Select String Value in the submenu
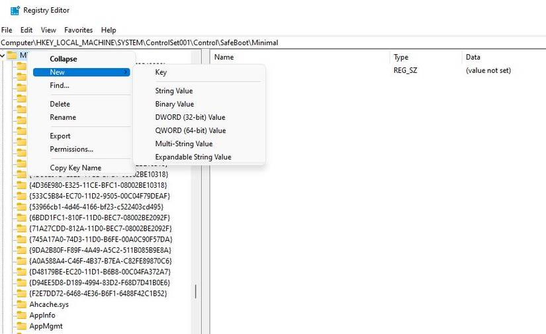Screen dimensions: 546x334 tap(174, 91)
